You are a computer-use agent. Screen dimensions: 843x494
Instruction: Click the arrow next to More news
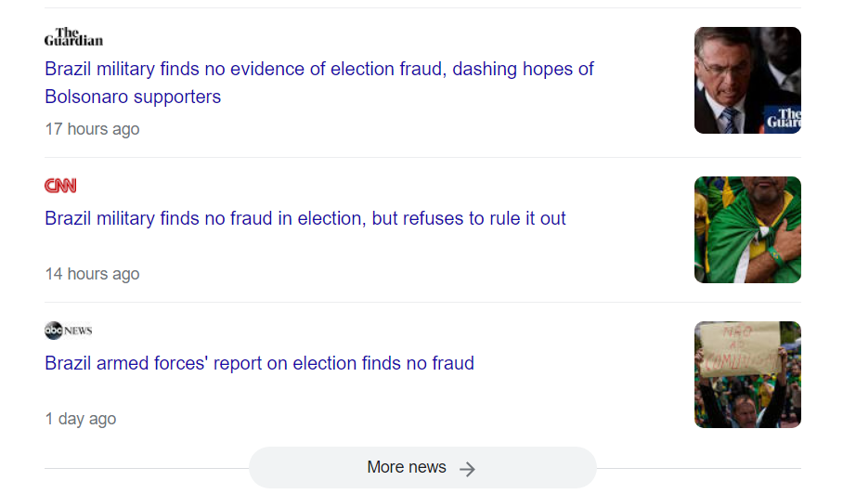468,469
